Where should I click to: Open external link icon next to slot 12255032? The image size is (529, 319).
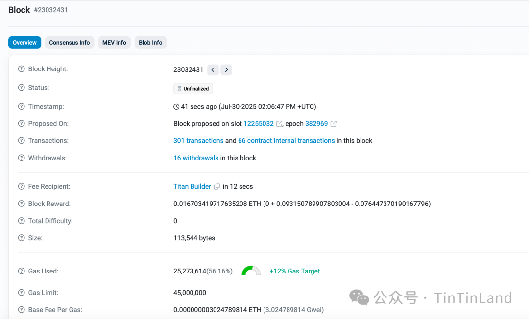[279, 124]
